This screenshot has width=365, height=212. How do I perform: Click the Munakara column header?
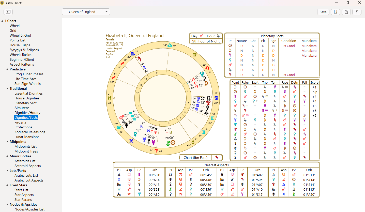[309, 41]
